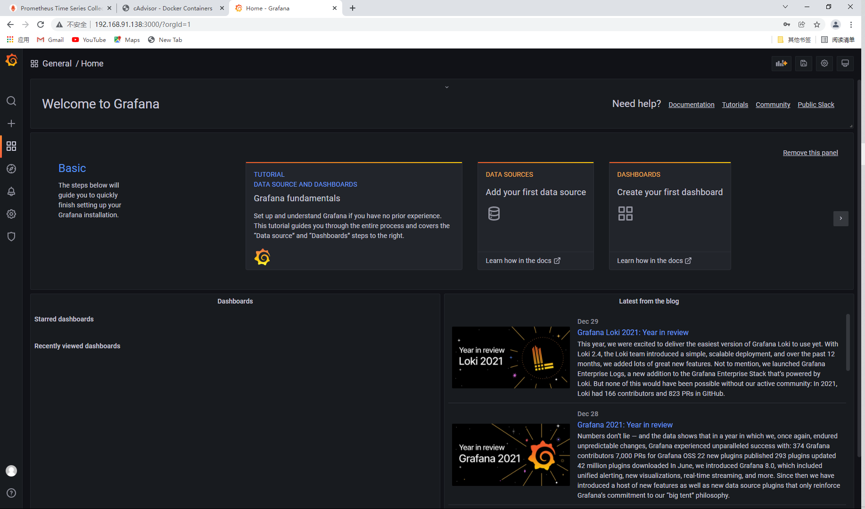865x509 pixels.
Task: Click the database icon in data source card
Action: coord(494,213)
